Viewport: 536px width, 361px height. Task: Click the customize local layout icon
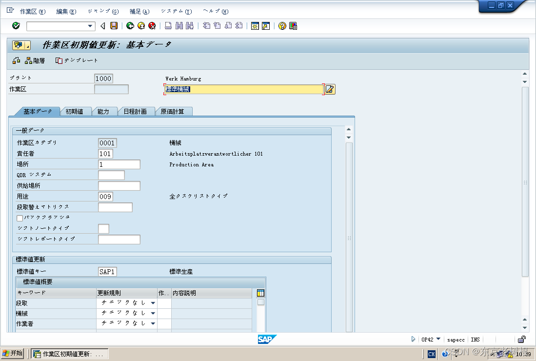coord(293,26)
